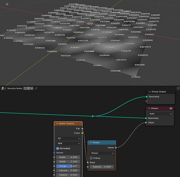
Task: Open the Power operation dropdown
Action: (102, 153)
